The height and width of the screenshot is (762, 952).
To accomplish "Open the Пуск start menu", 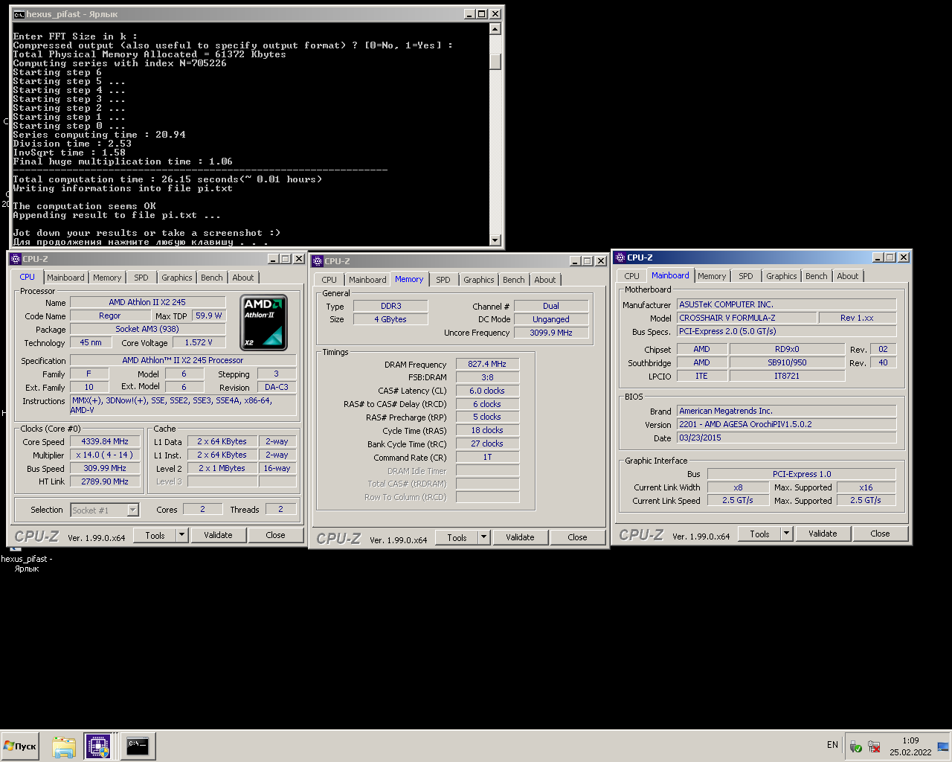I will (20, 746).
